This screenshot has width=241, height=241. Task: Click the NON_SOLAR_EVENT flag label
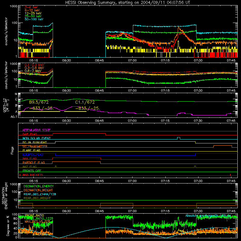click(36, 138)
